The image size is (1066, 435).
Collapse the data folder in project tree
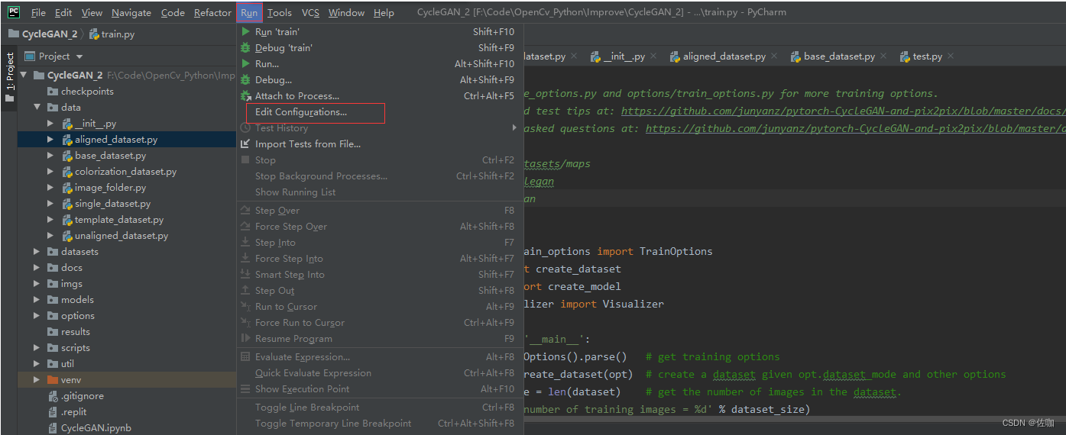37,108
